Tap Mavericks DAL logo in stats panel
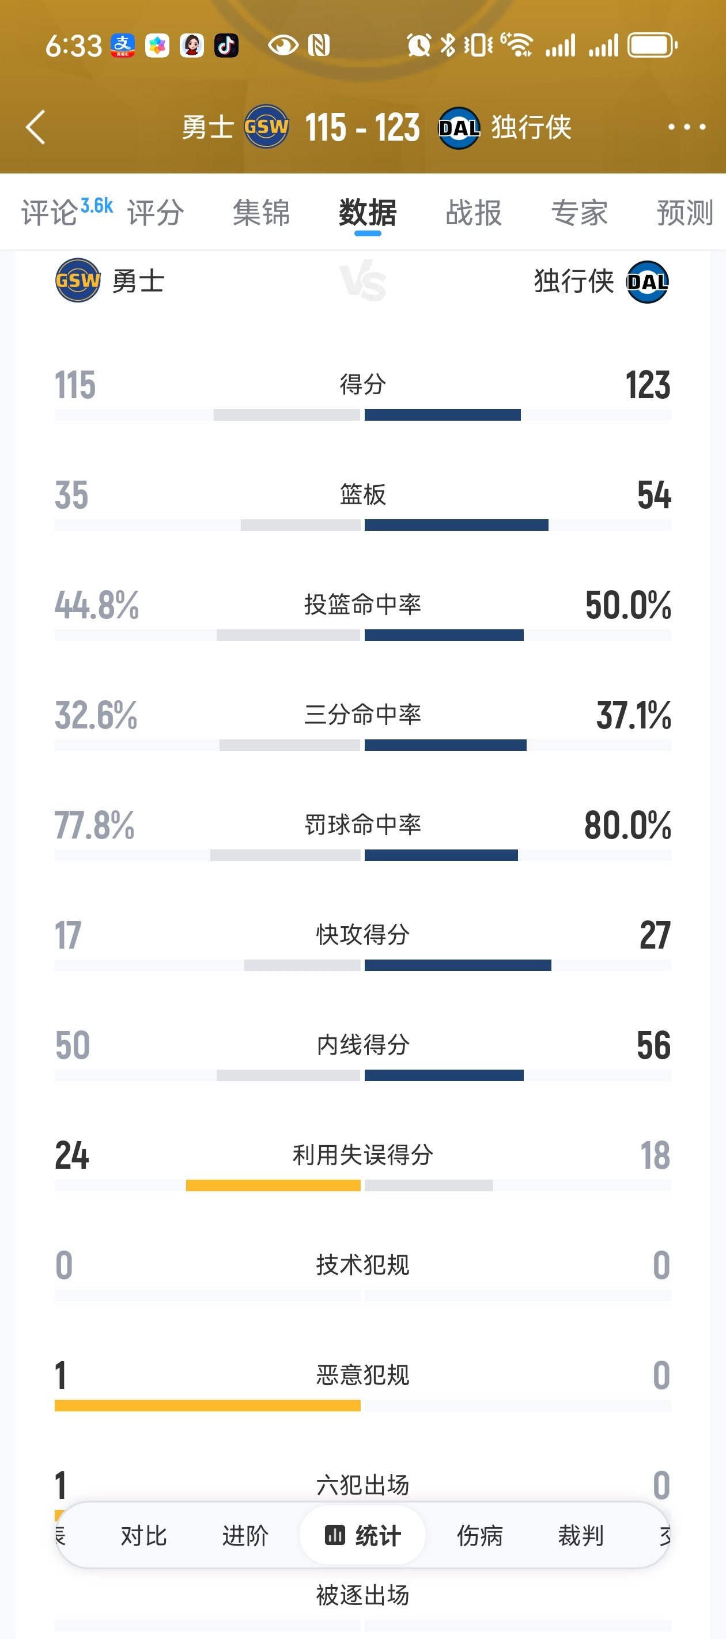Viewport: 726px width, 1639px height. point(647,282)
